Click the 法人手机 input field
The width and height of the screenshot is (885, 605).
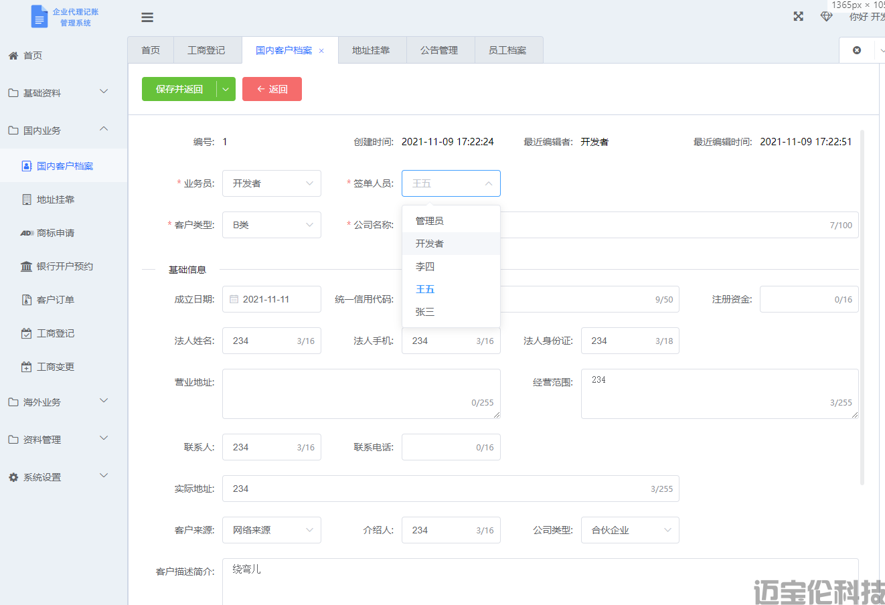click(x=451, y=341)
